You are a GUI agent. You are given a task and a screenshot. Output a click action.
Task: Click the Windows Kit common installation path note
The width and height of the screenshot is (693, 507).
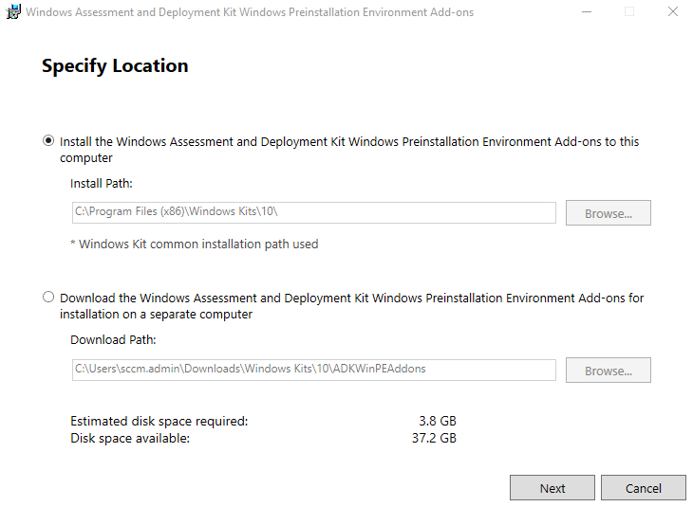click(x=195, y=244)
